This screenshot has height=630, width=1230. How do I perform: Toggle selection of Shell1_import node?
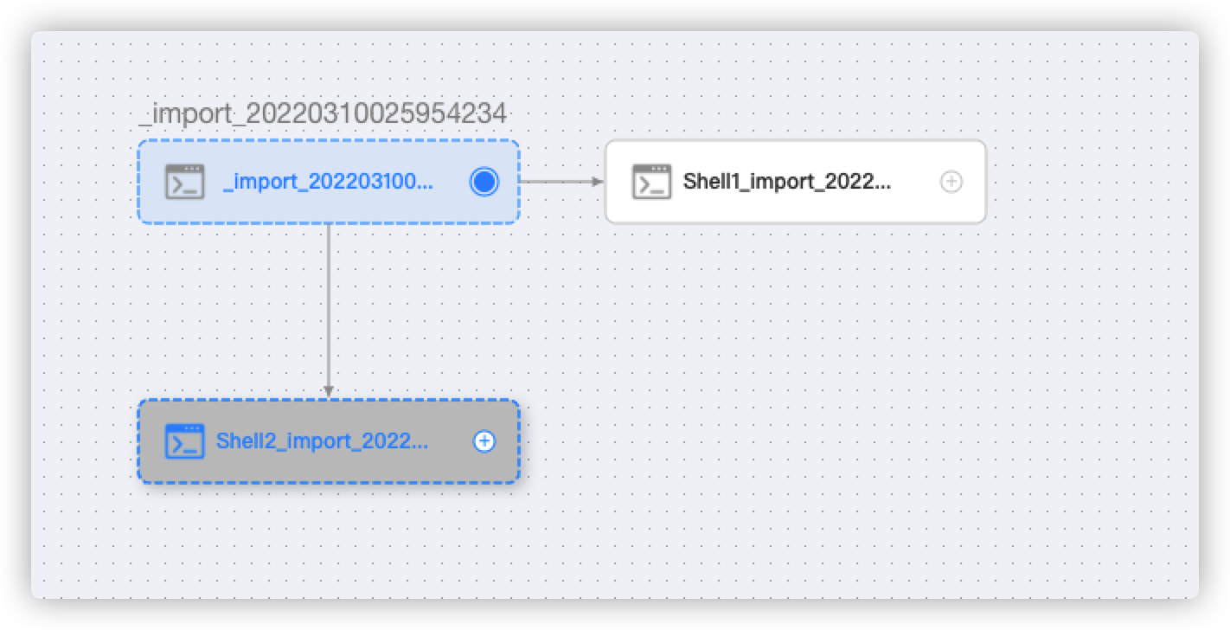point(778,182)
